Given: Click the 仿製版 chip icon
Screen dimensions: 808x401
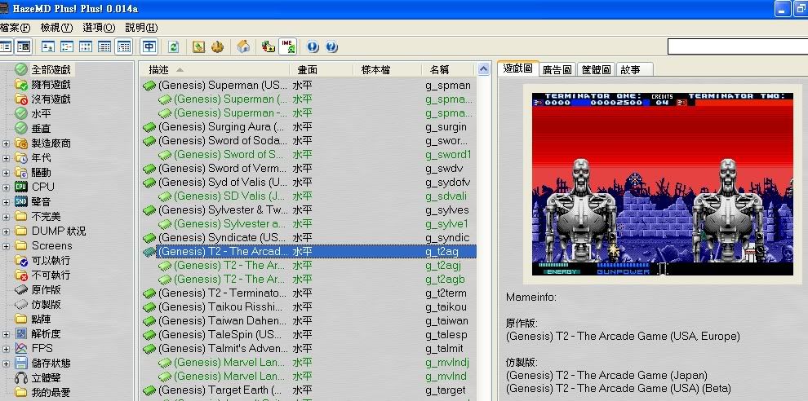Looking at the screenshot, I should point(21,305).
